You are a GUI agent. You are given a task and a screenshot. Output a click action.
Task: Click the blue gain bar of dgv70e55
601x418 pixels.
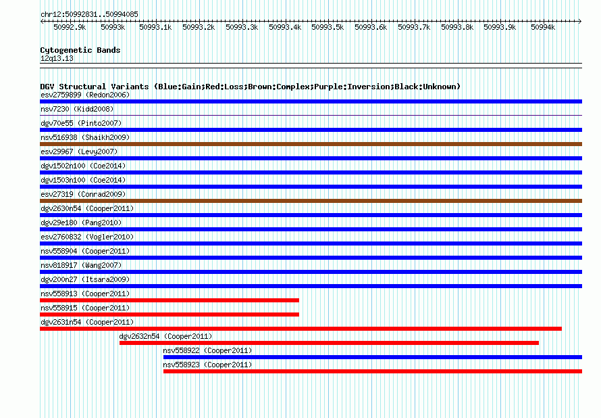(x=311, y=130)
